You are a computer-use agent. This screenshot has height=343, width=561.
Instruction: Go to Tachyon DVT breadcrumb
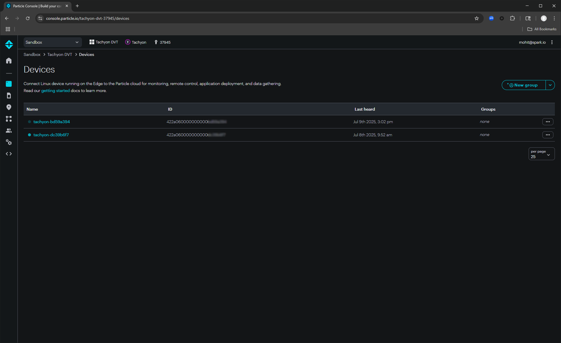coord(60,54)
